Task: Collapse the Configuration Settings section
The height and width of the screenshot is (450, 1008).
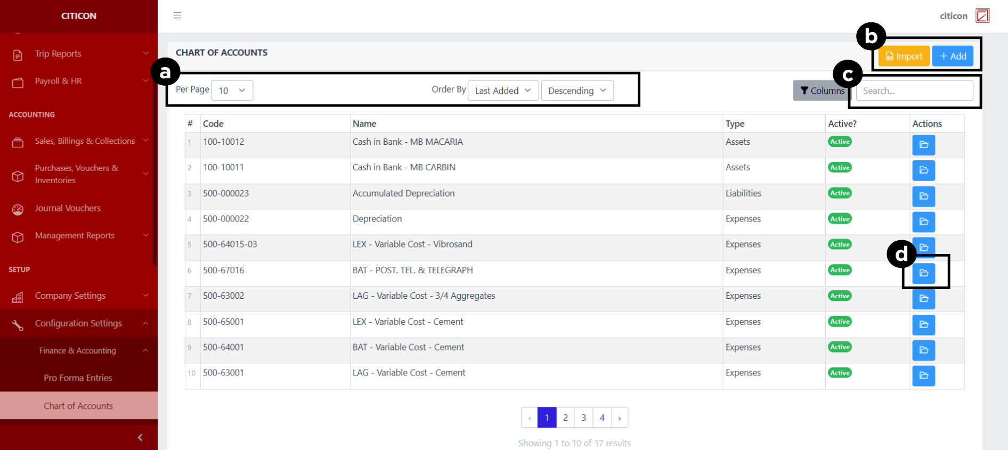Action: point(78,323)
